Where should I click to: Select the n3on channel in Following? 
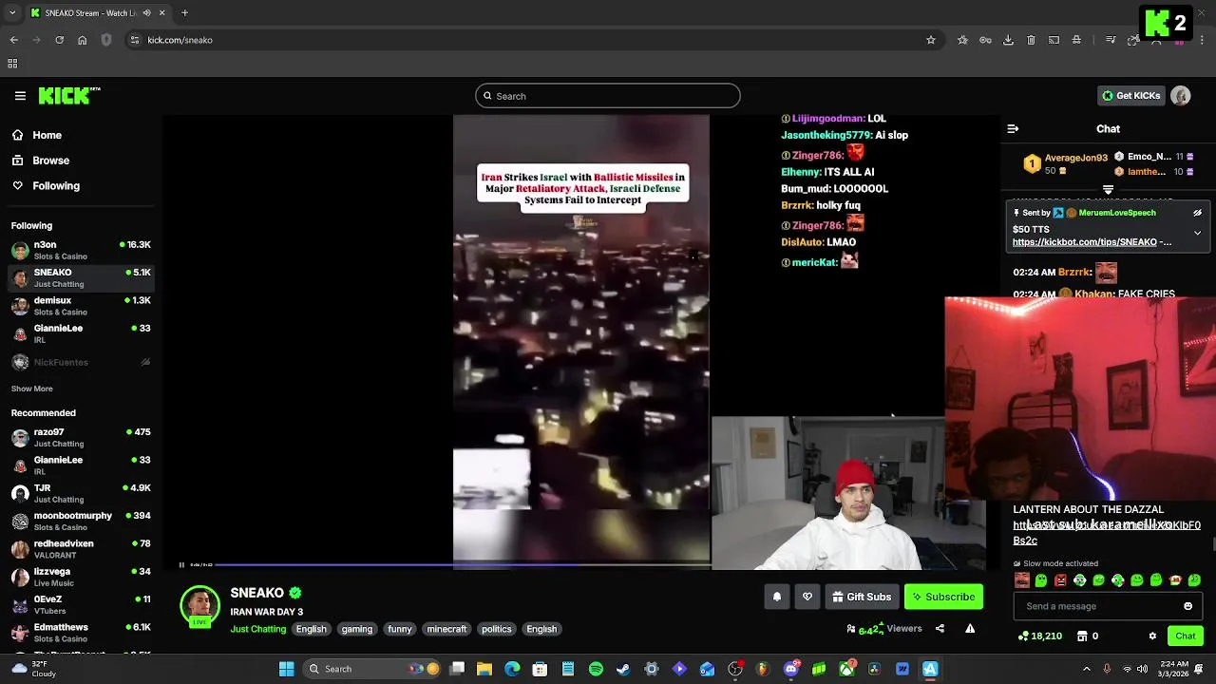(x=81, y=250)
